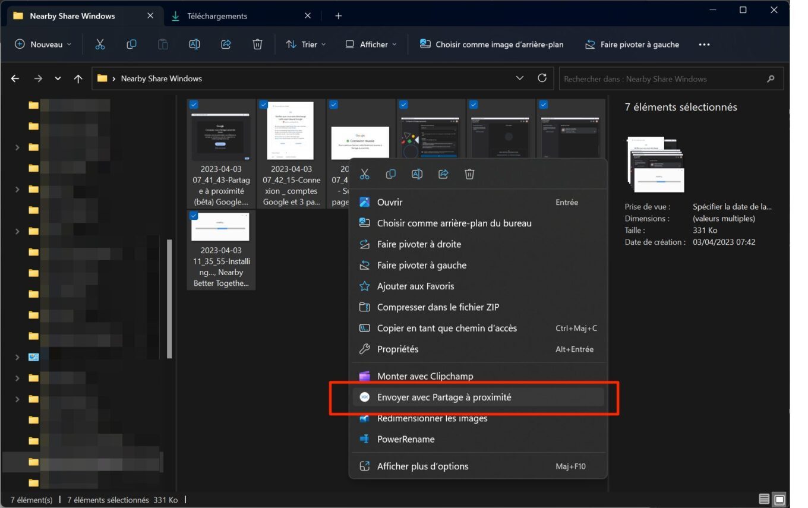The image size is (808, 508).
Task: Click the Nearby Share Windows address path
Action: 161,78
